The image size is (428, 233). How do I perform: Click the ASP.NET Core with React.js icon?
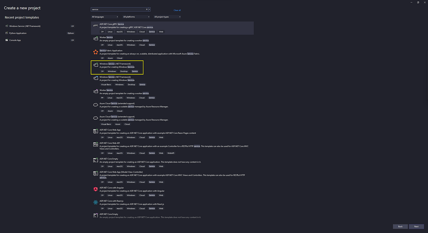pyautogui.click(x=95, y=202)
